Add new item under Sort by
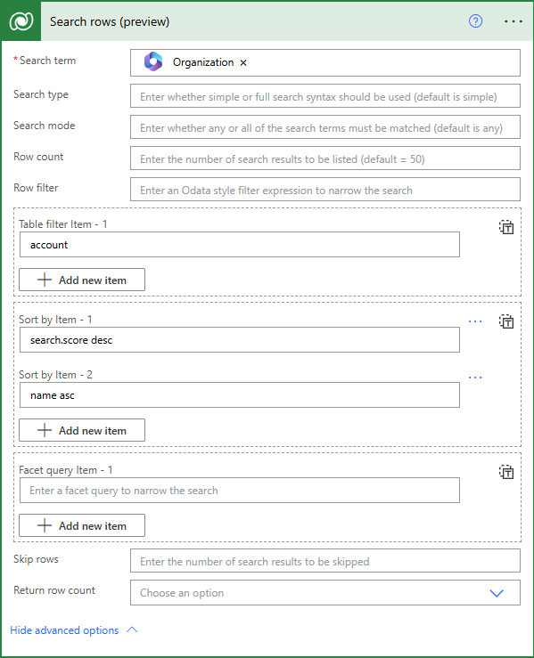Screen dimensions: 534x658 tap(82, 430)
